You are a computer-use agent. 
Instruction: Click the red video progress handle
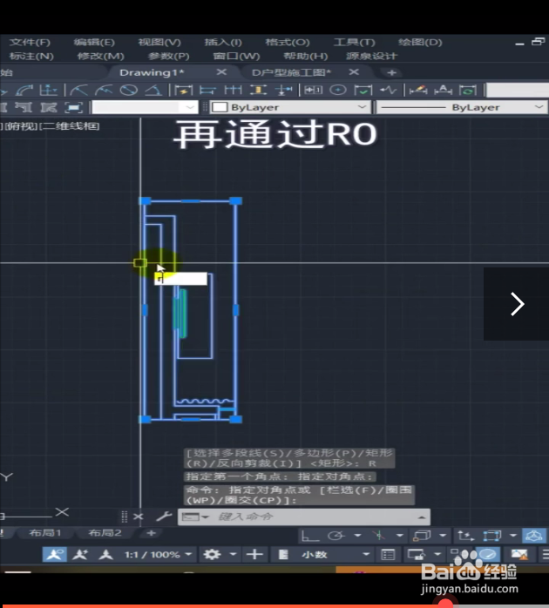click(x=445, y=605)
